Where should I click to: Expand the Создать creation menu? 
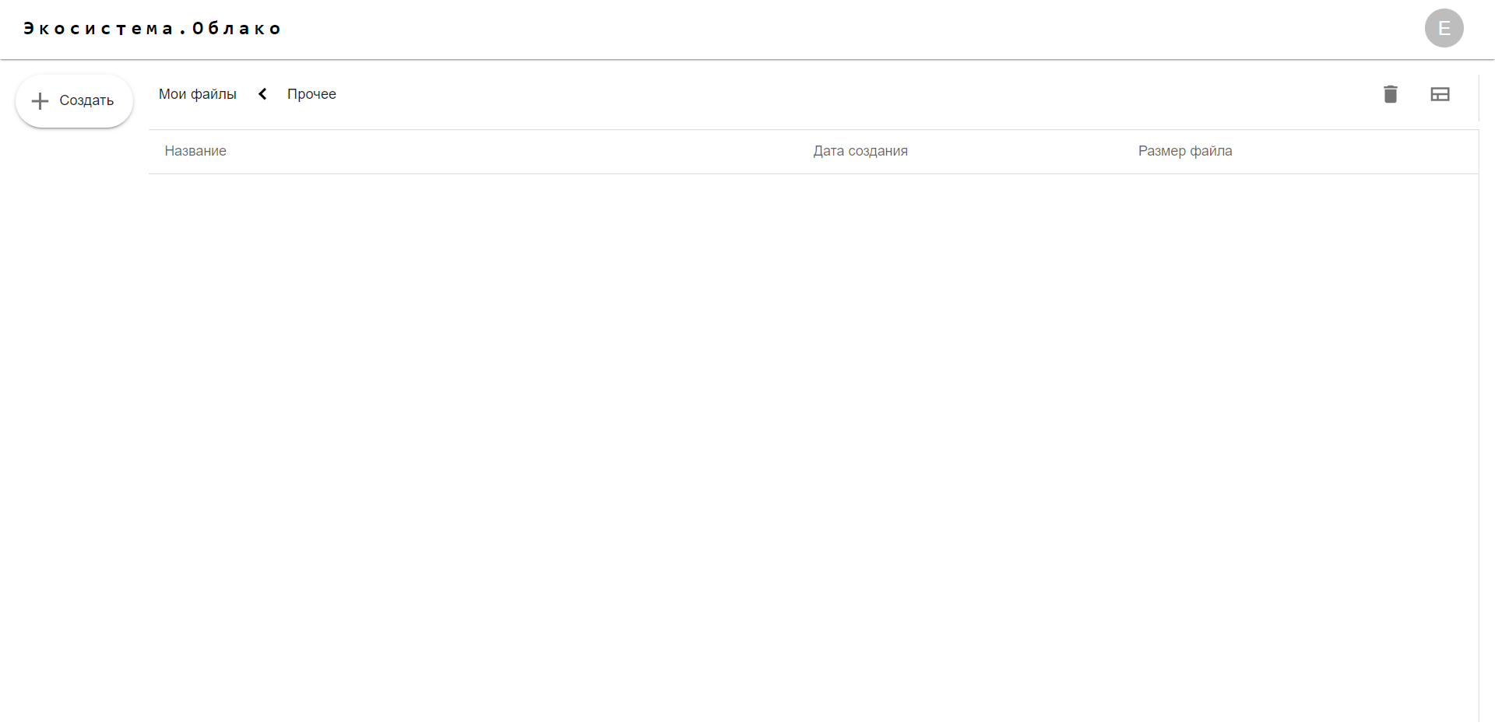click(x=74, y=100)
